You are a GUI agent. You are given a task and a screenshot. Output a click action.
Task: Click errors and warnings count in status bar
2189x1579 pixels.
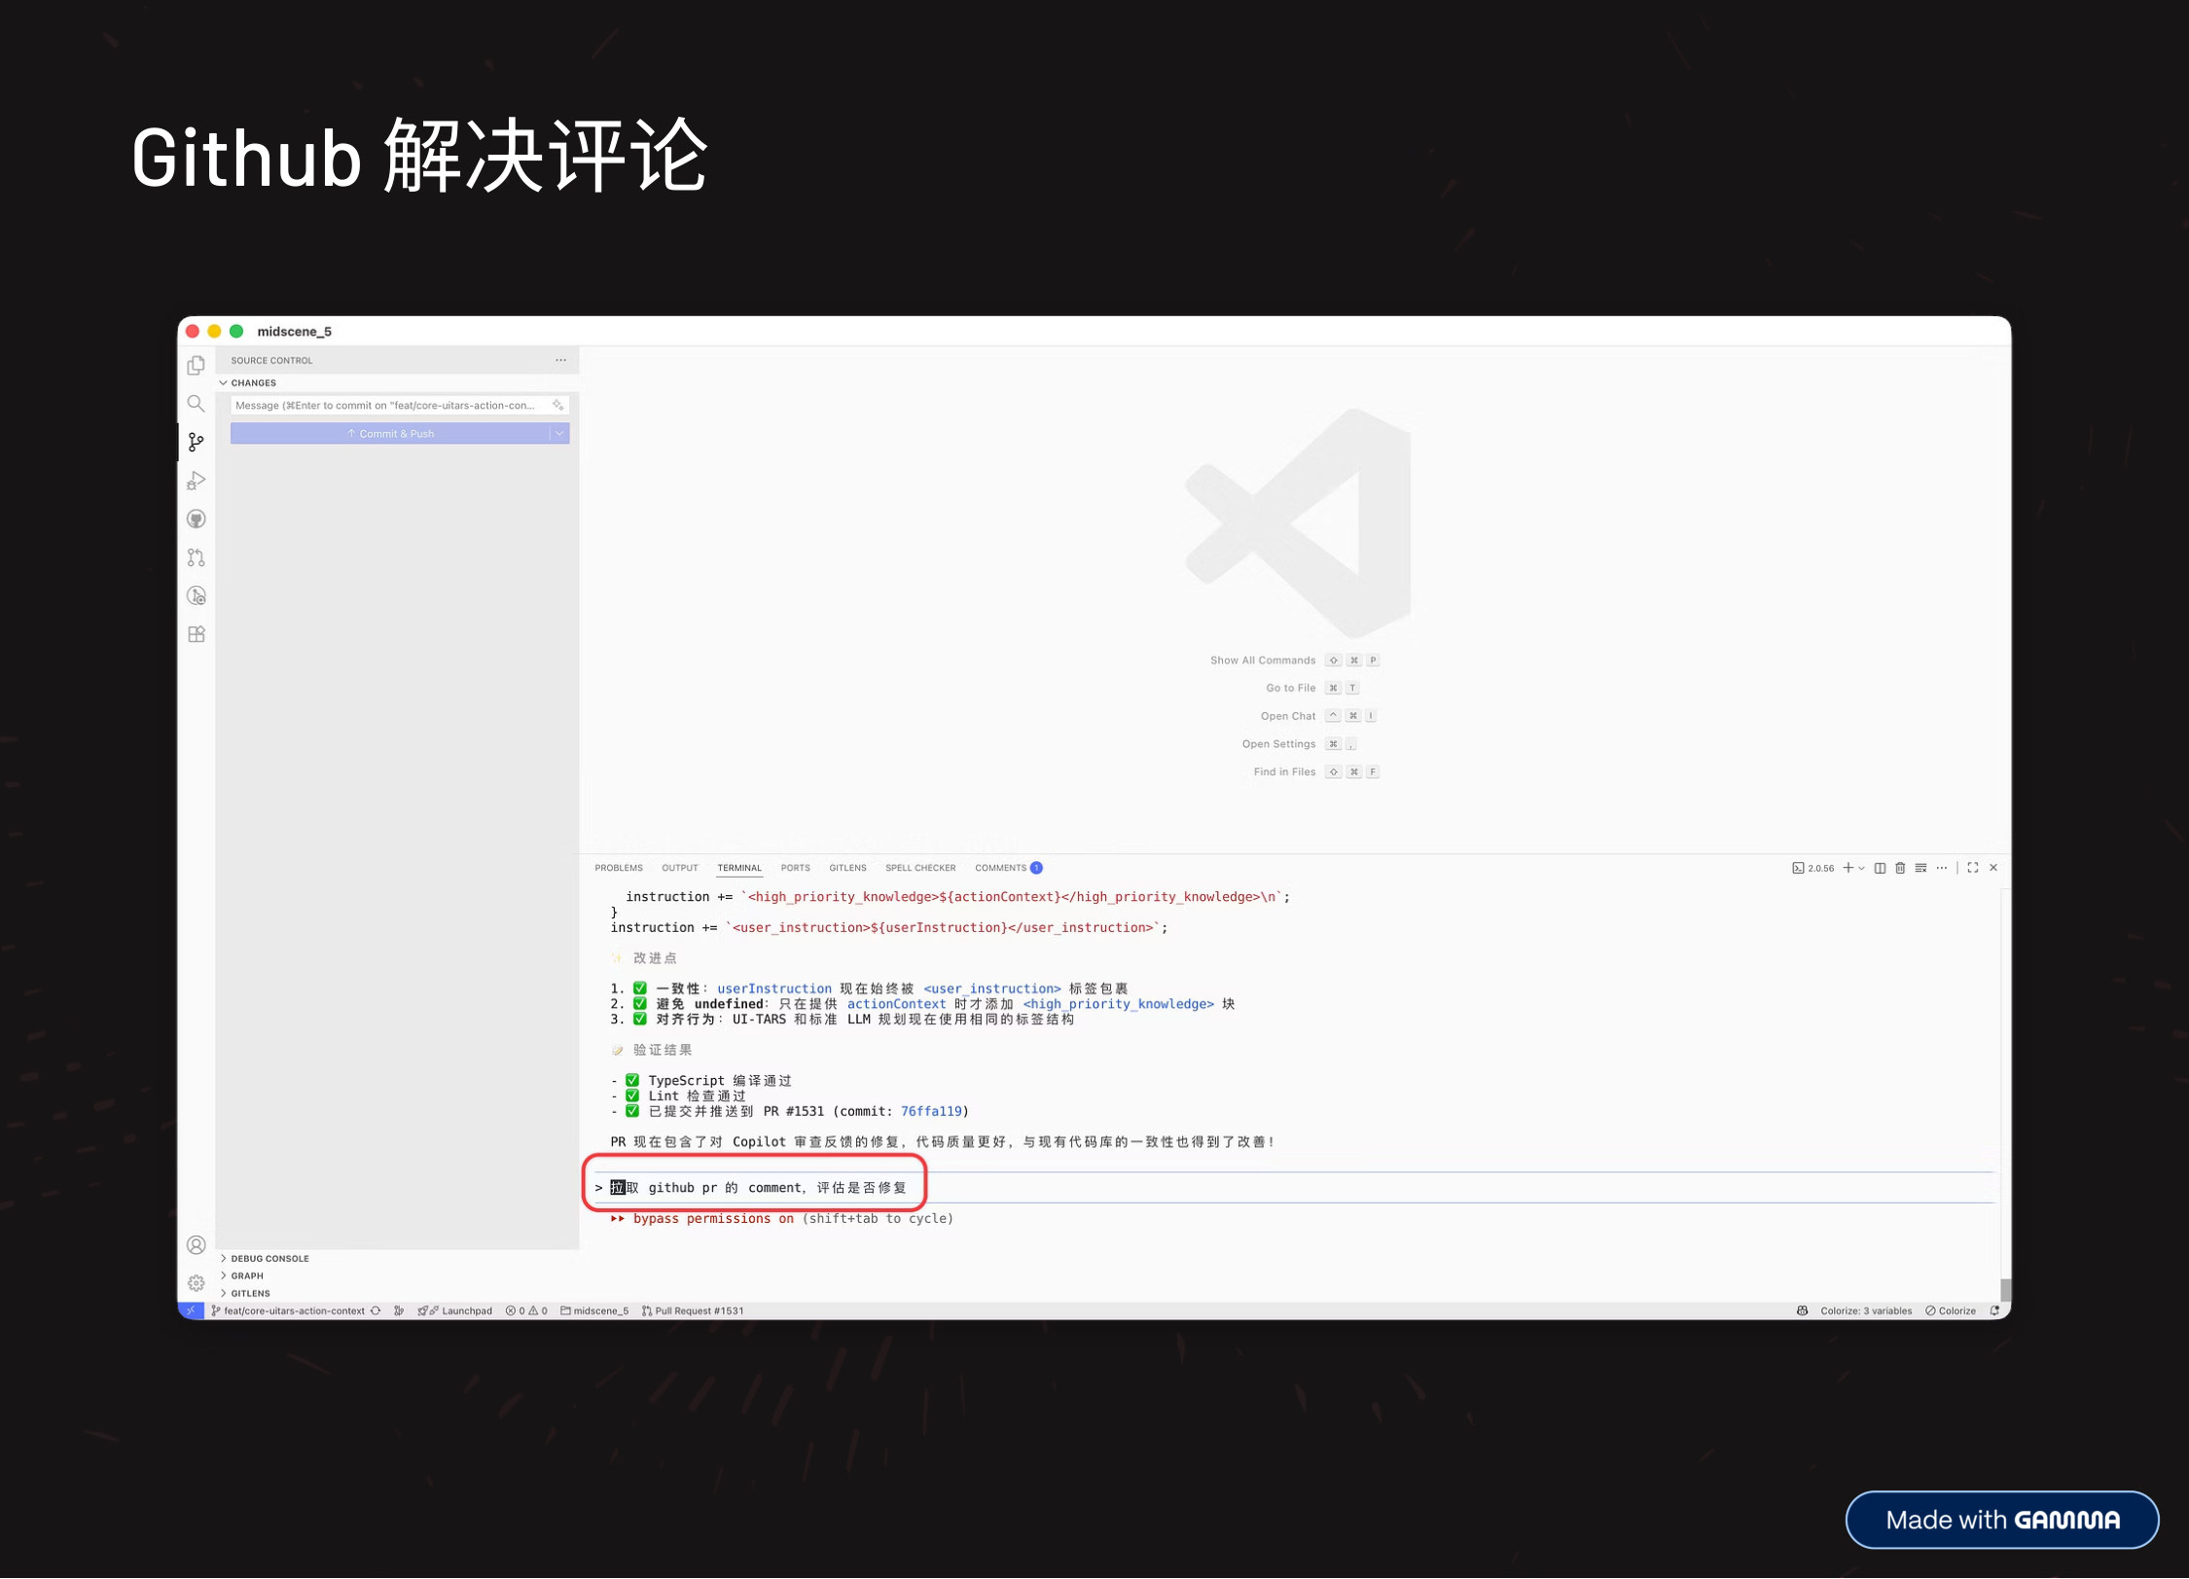526,1311
